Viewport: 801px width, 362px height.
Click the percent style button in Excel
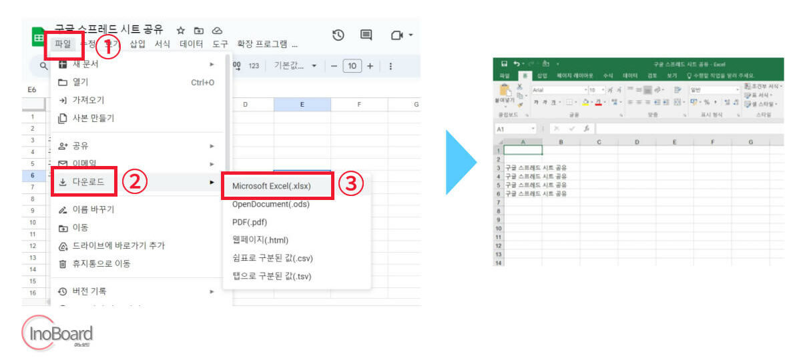click(707, 102)
